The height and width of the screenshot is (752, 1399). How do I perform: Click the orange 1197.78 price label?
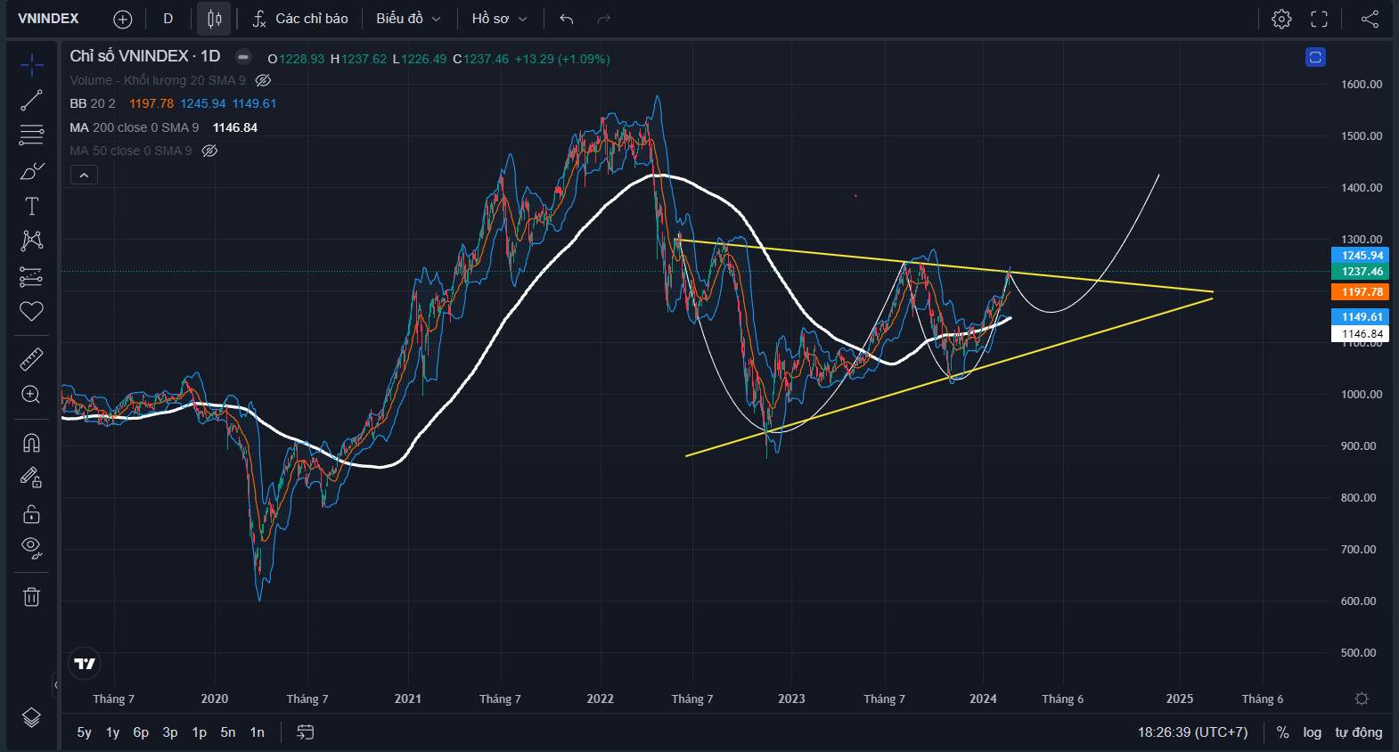(1360, 291)
